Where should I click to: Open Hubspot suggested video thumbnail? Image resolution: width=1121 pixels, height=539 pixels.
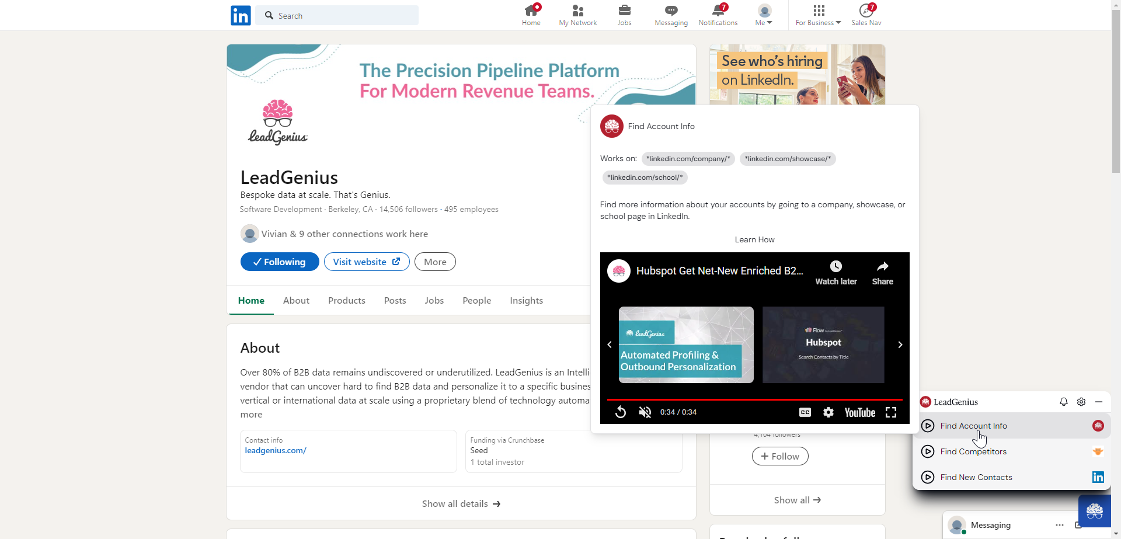pos(823,345)
